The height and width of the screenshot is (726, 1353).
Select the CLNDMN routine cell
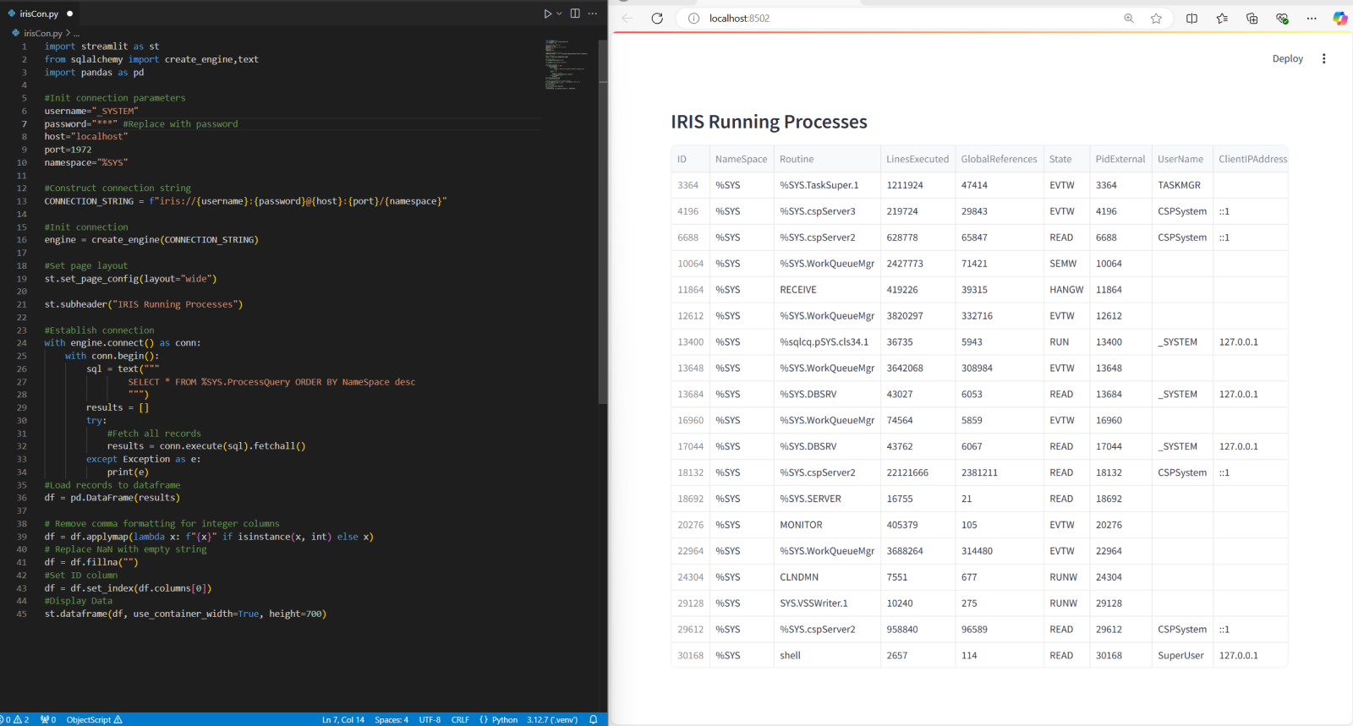pos(827,577)
